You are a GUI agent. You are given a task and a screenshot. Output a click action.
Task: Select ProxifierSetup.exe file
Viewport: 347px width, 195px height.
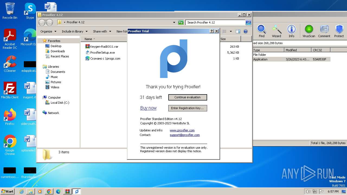tap(100, 53)
